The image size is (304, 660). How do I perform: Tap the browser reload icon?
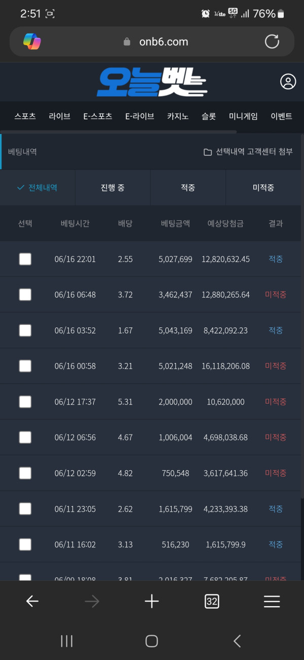point(272,42)
